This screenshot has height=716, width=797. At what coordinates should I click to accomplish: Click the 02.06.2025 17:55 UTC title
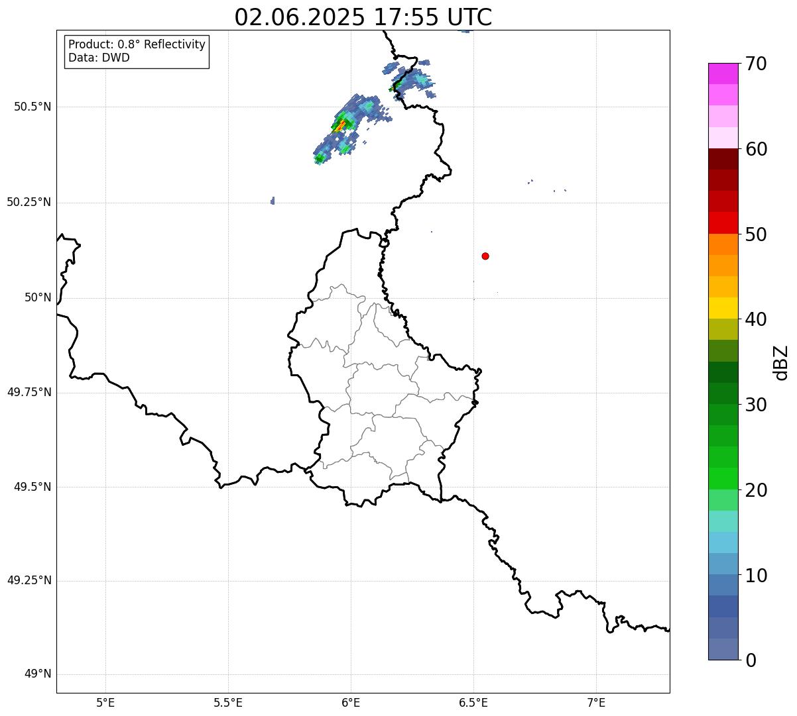tap(363, 17)
